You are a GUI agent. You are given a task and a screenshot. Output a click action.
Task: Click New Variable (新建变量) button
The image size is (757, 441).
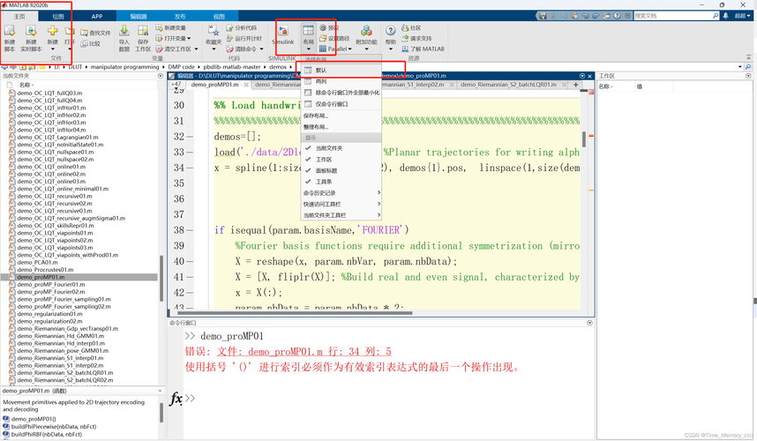(x=171, y=27)
